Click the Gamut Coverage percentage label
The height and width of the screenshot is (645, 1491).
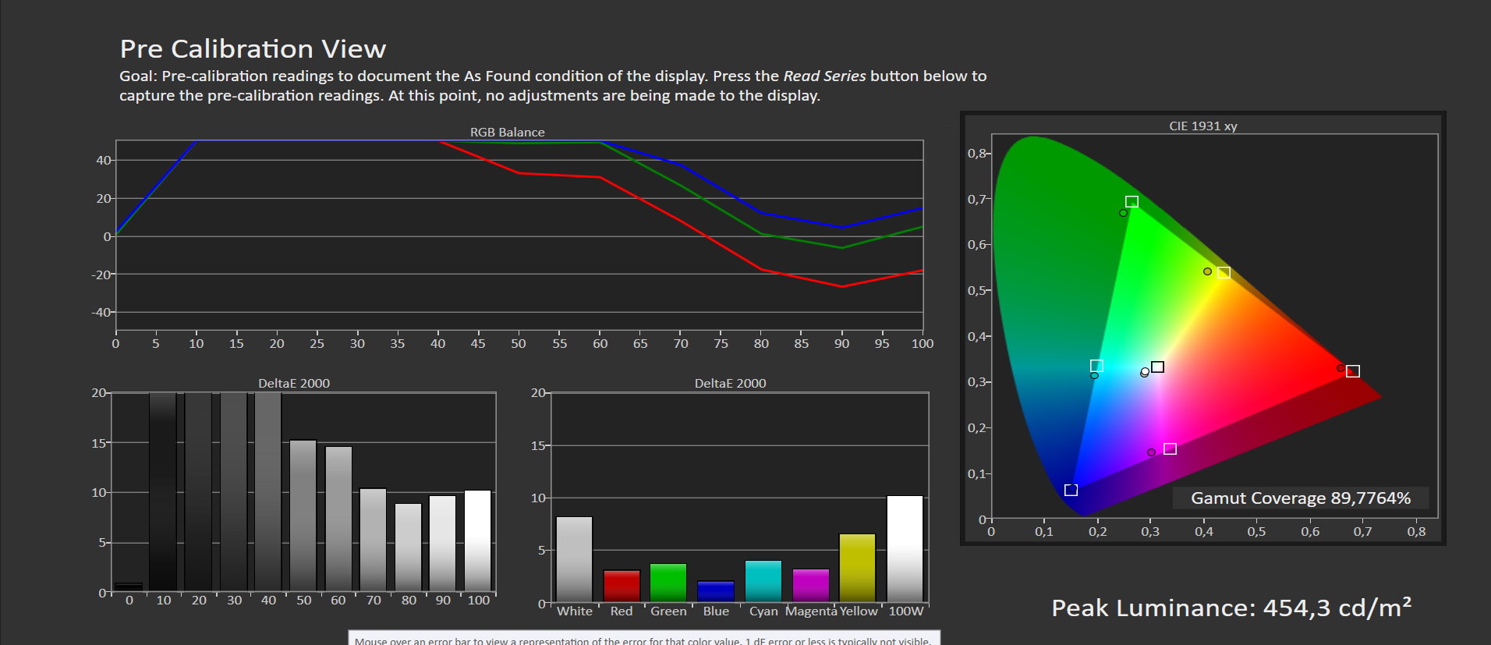[1300, 498]
